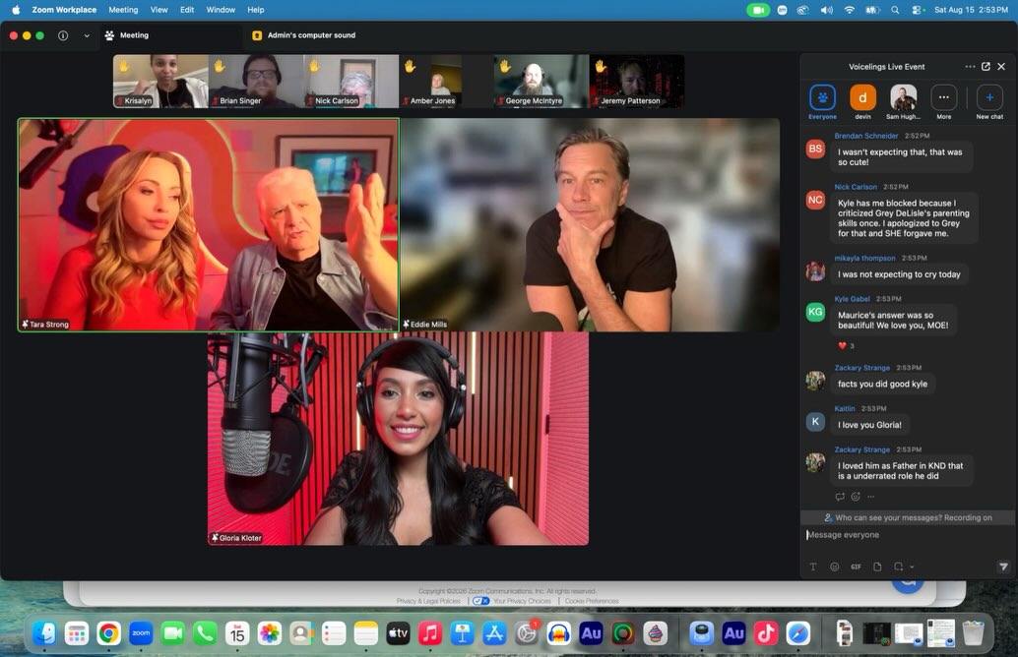Image resolution: width=1018 pixels, height=657 pixels.
Task: Open the volume control in menu bar
Action: 826,10
